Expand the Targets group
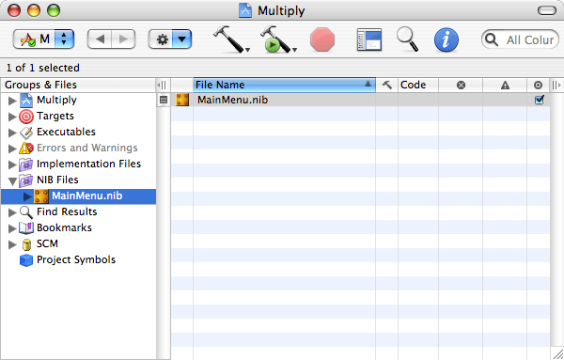 (12, 117)
